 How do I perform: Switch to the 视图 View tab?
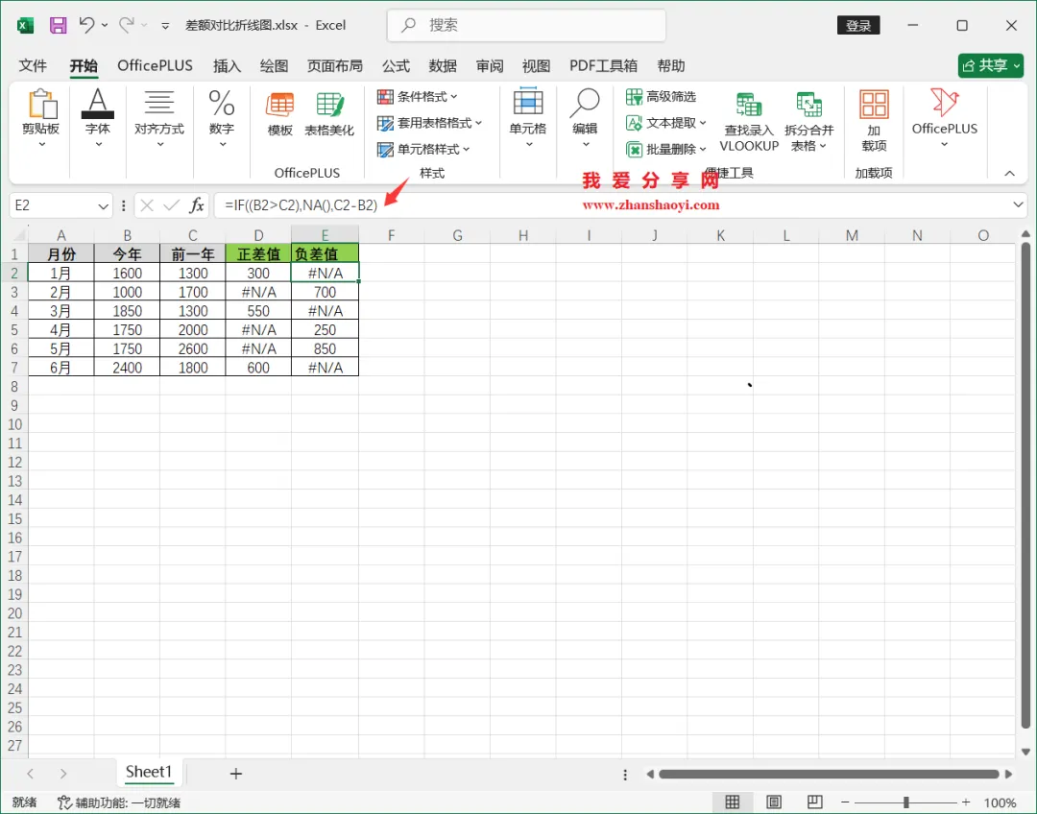536,65
